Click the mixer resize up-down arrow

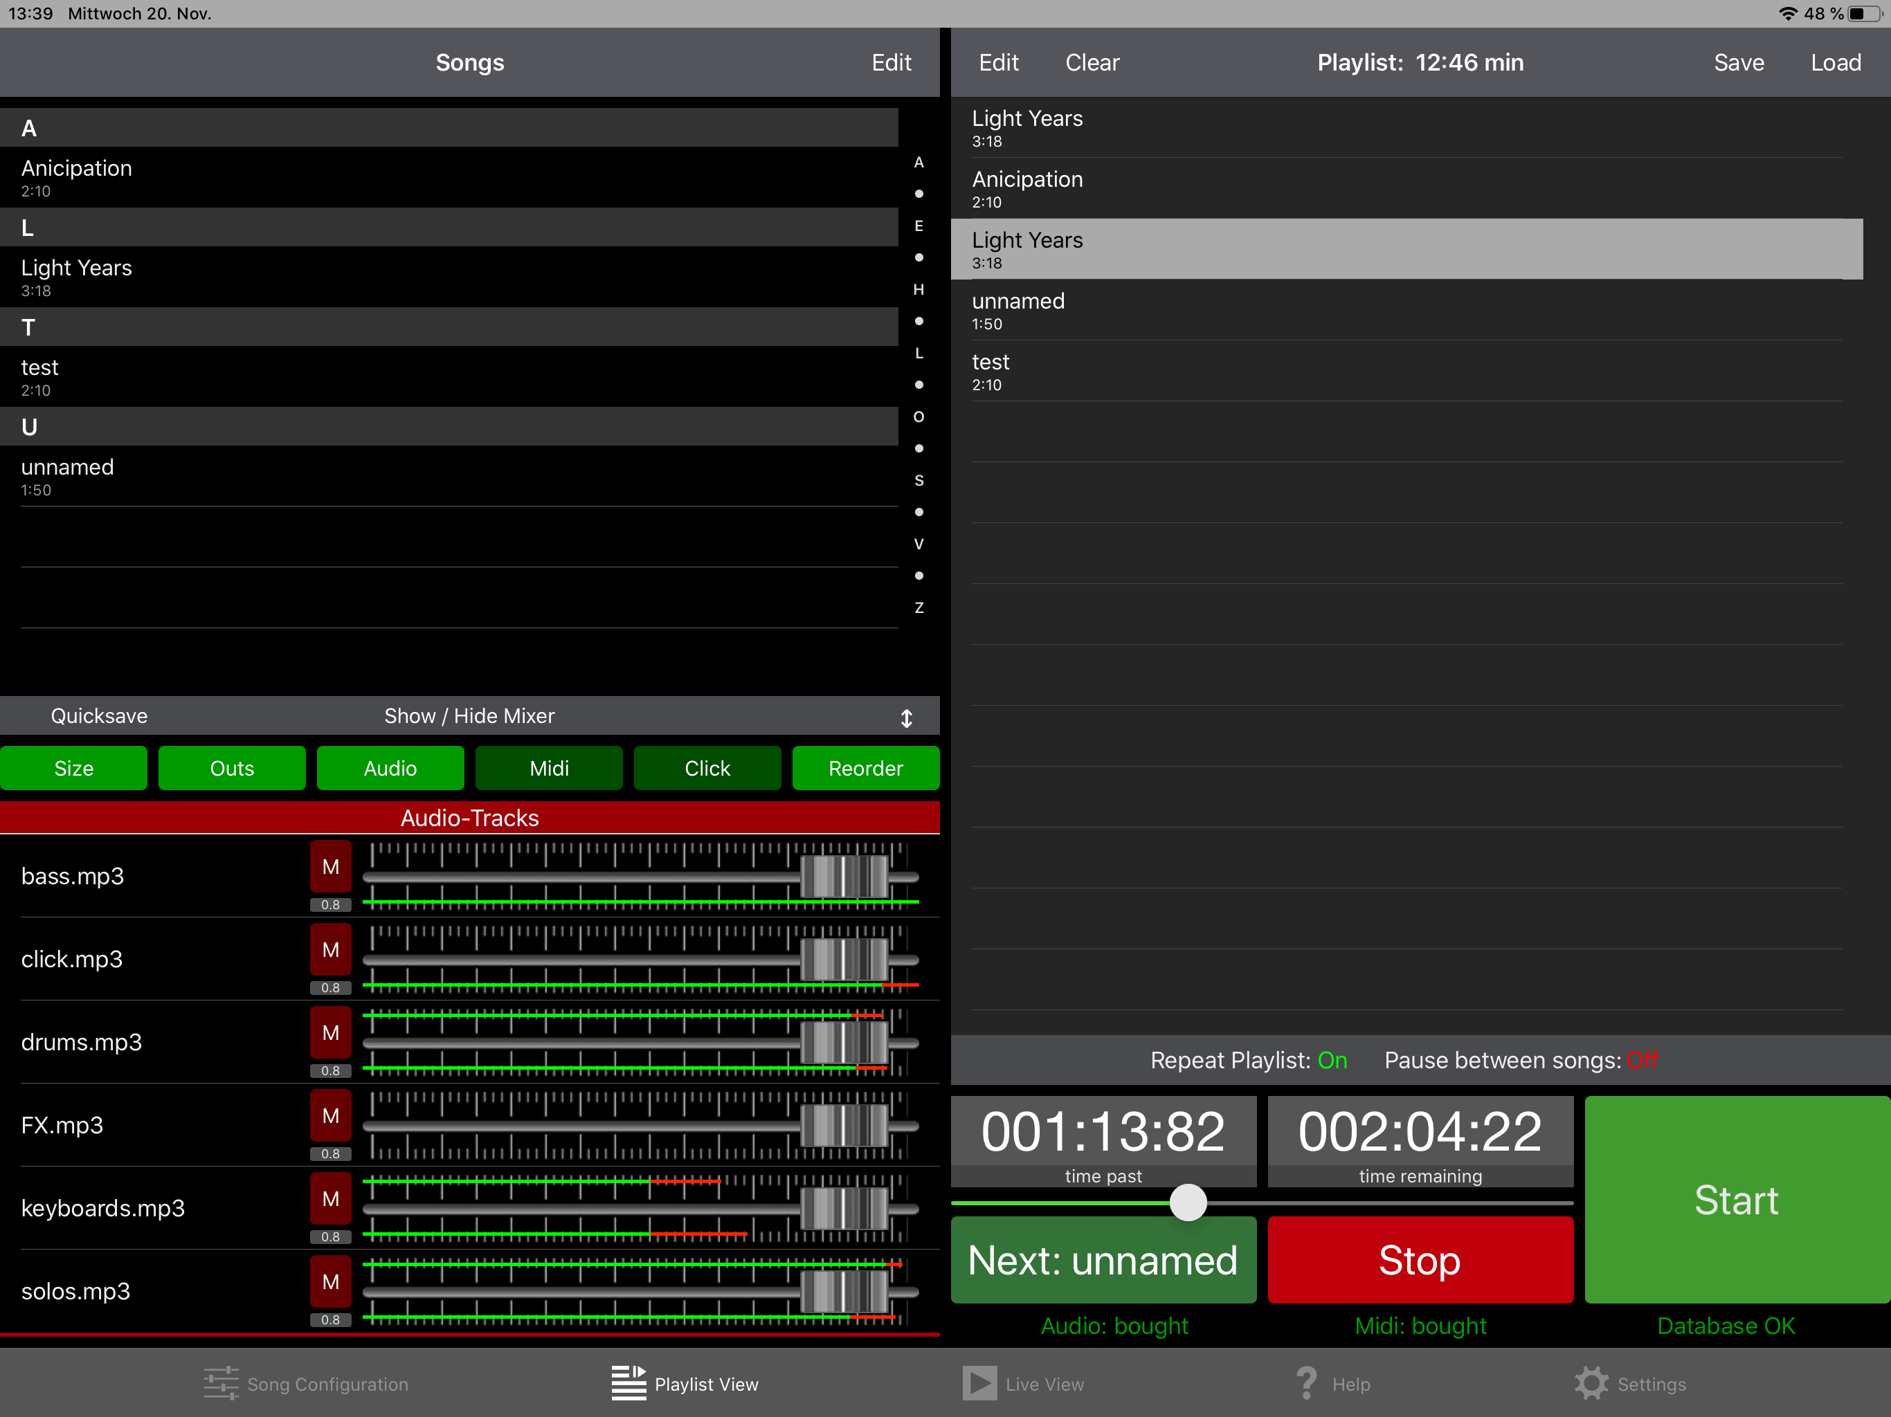[907, 718]
